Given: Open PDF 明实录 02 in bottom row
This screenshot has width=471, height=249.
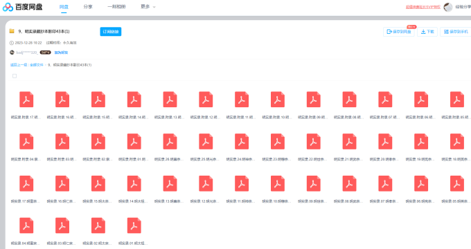Looking at the screenshot, I should tap(98, 225).
